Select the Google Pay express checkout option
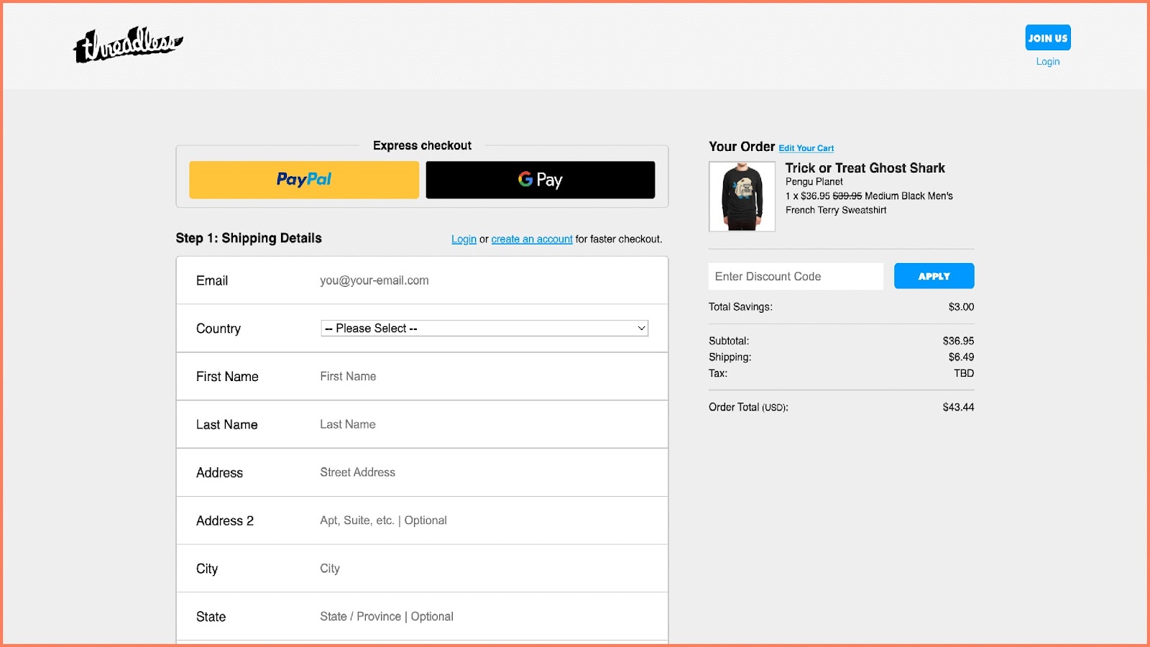 [540, 180]
